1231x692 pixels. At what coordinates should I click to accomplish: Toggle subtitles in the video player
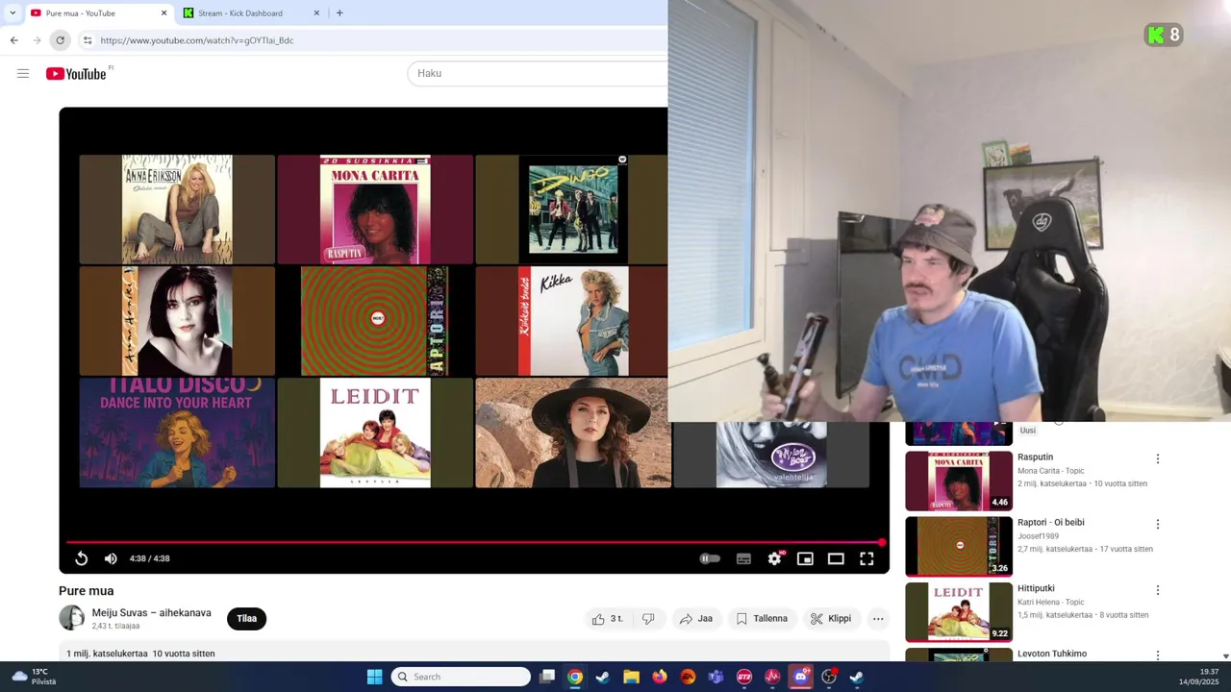743,558
